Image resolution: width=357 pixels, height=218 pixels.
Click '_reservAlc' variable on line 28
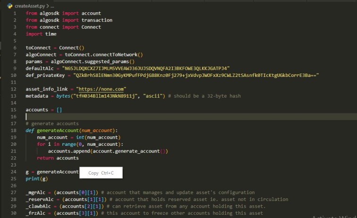(x=40, y=199)
